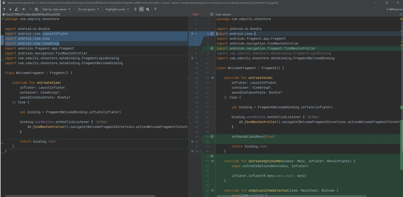Click revision hash f5a23575f88c97cddec3bfaf6050ad55cea5250c
Image resolution: width=403 pixels, height=197 pixels.
[x=33, y=15]
